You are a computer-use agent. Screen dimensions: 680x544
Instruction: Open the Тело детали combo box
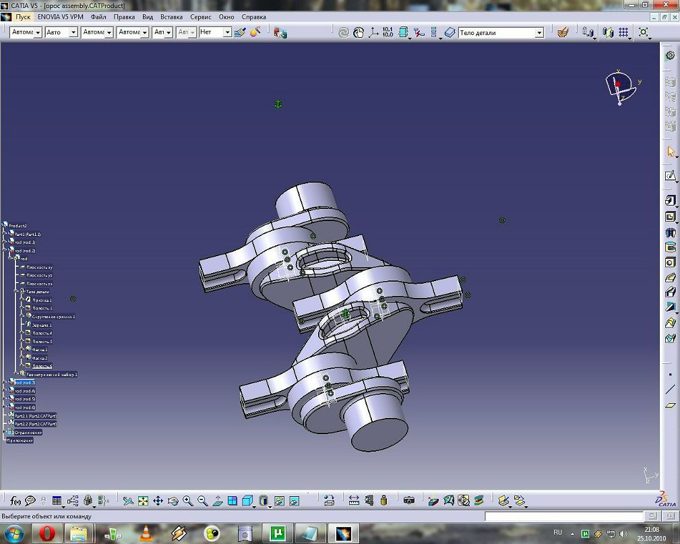539,32
